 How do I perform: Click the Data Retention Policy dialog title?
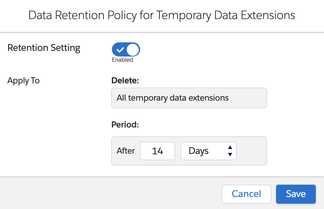(162, 16)
